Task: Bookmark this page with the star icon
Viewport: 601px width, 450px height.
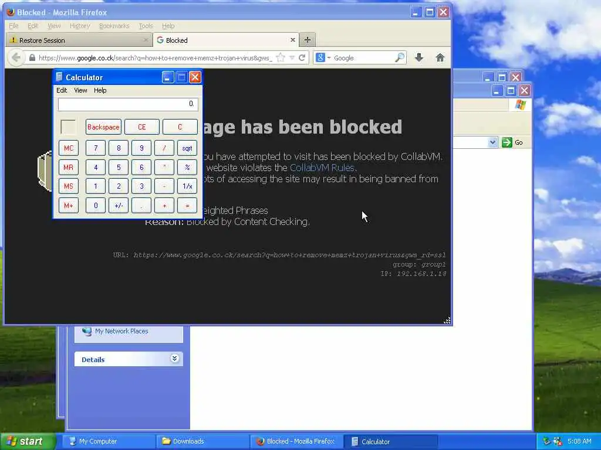Action: (281, 58)
